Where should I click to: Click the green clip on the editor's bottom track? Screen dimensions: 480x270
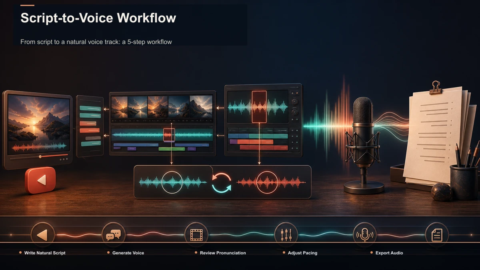[x=172, y=149]
